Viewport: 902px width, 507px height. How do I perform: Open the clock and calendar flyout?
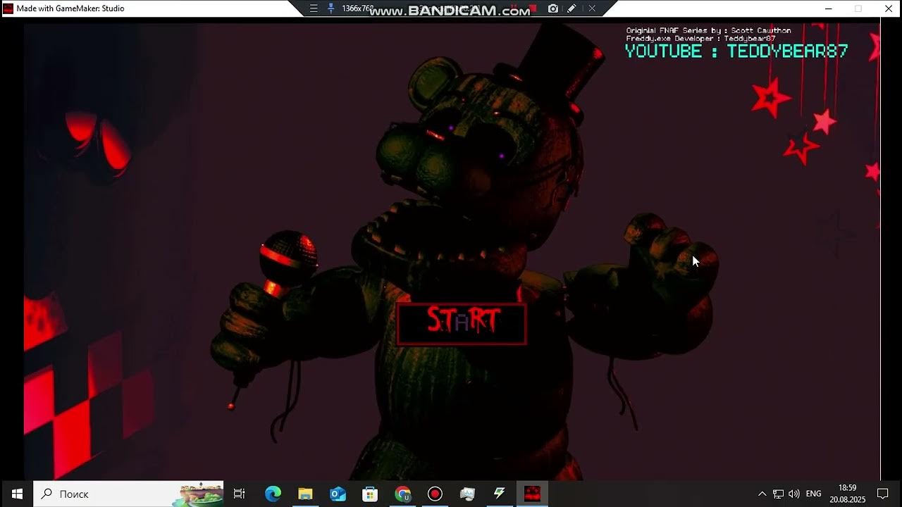(847, 494)
